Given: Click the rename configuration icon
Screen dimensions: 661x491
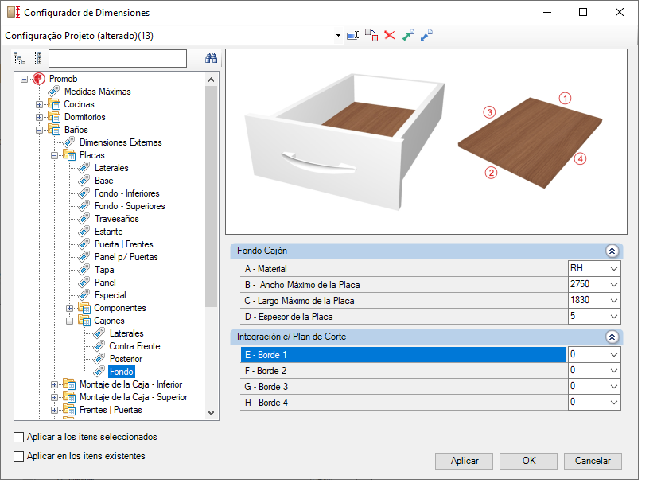Looking at the screenshot, I should 352,36.
